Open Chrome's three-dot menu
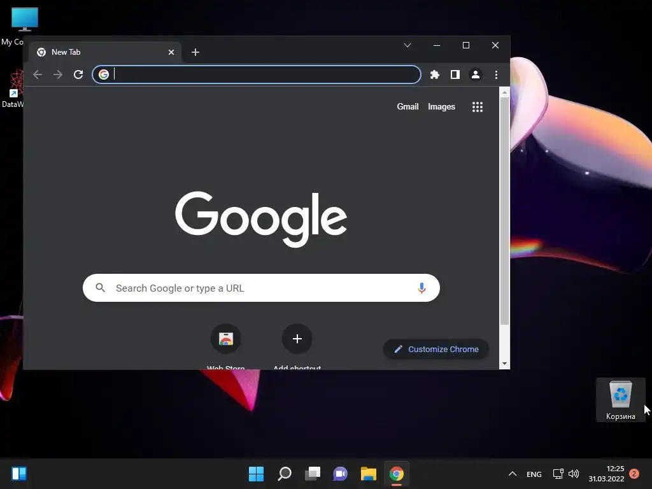This screenshot has width=652, height=489. pyautogui.click(x=496, y=74)
